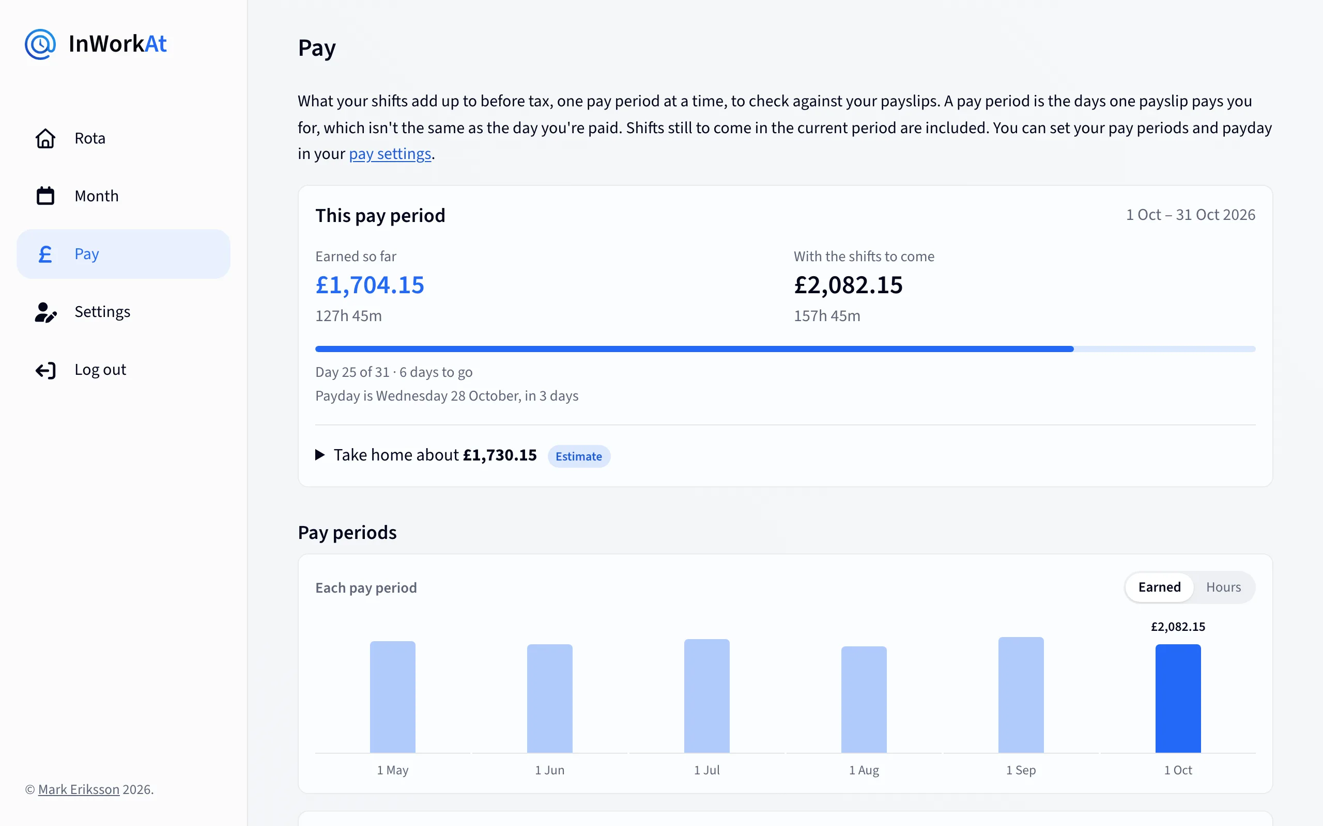Select the 1 Jul bar in the chart
The image size is (1323, 826).
[706, 696]
